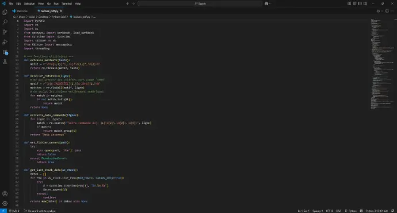
Task: Open the Manage gear icon
Action: coord(5,204)
